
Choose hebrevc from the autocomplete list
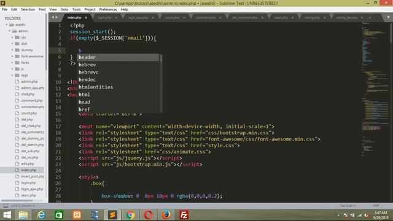118,72
